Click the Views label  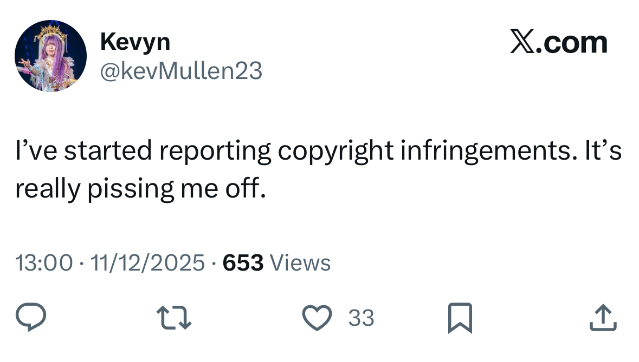click(300, 263)
